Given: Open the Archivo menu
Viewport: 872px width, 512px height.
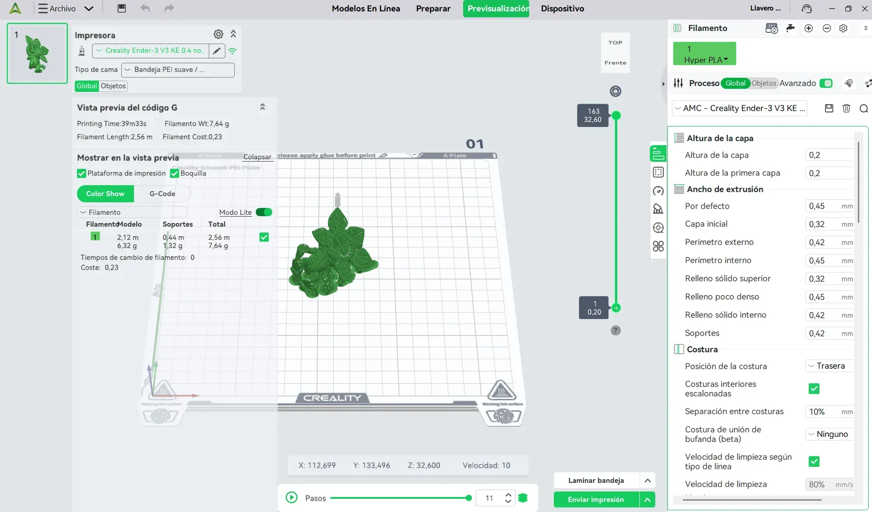Looking at the screenshot, I should pos(66,8).
